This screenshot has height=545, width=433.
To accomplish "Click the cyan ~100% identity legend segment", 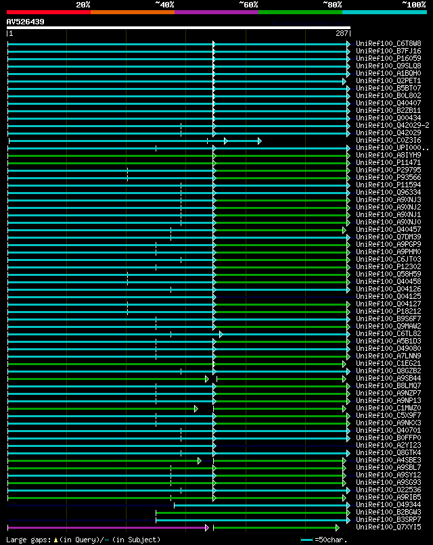I will pos(385,12).
